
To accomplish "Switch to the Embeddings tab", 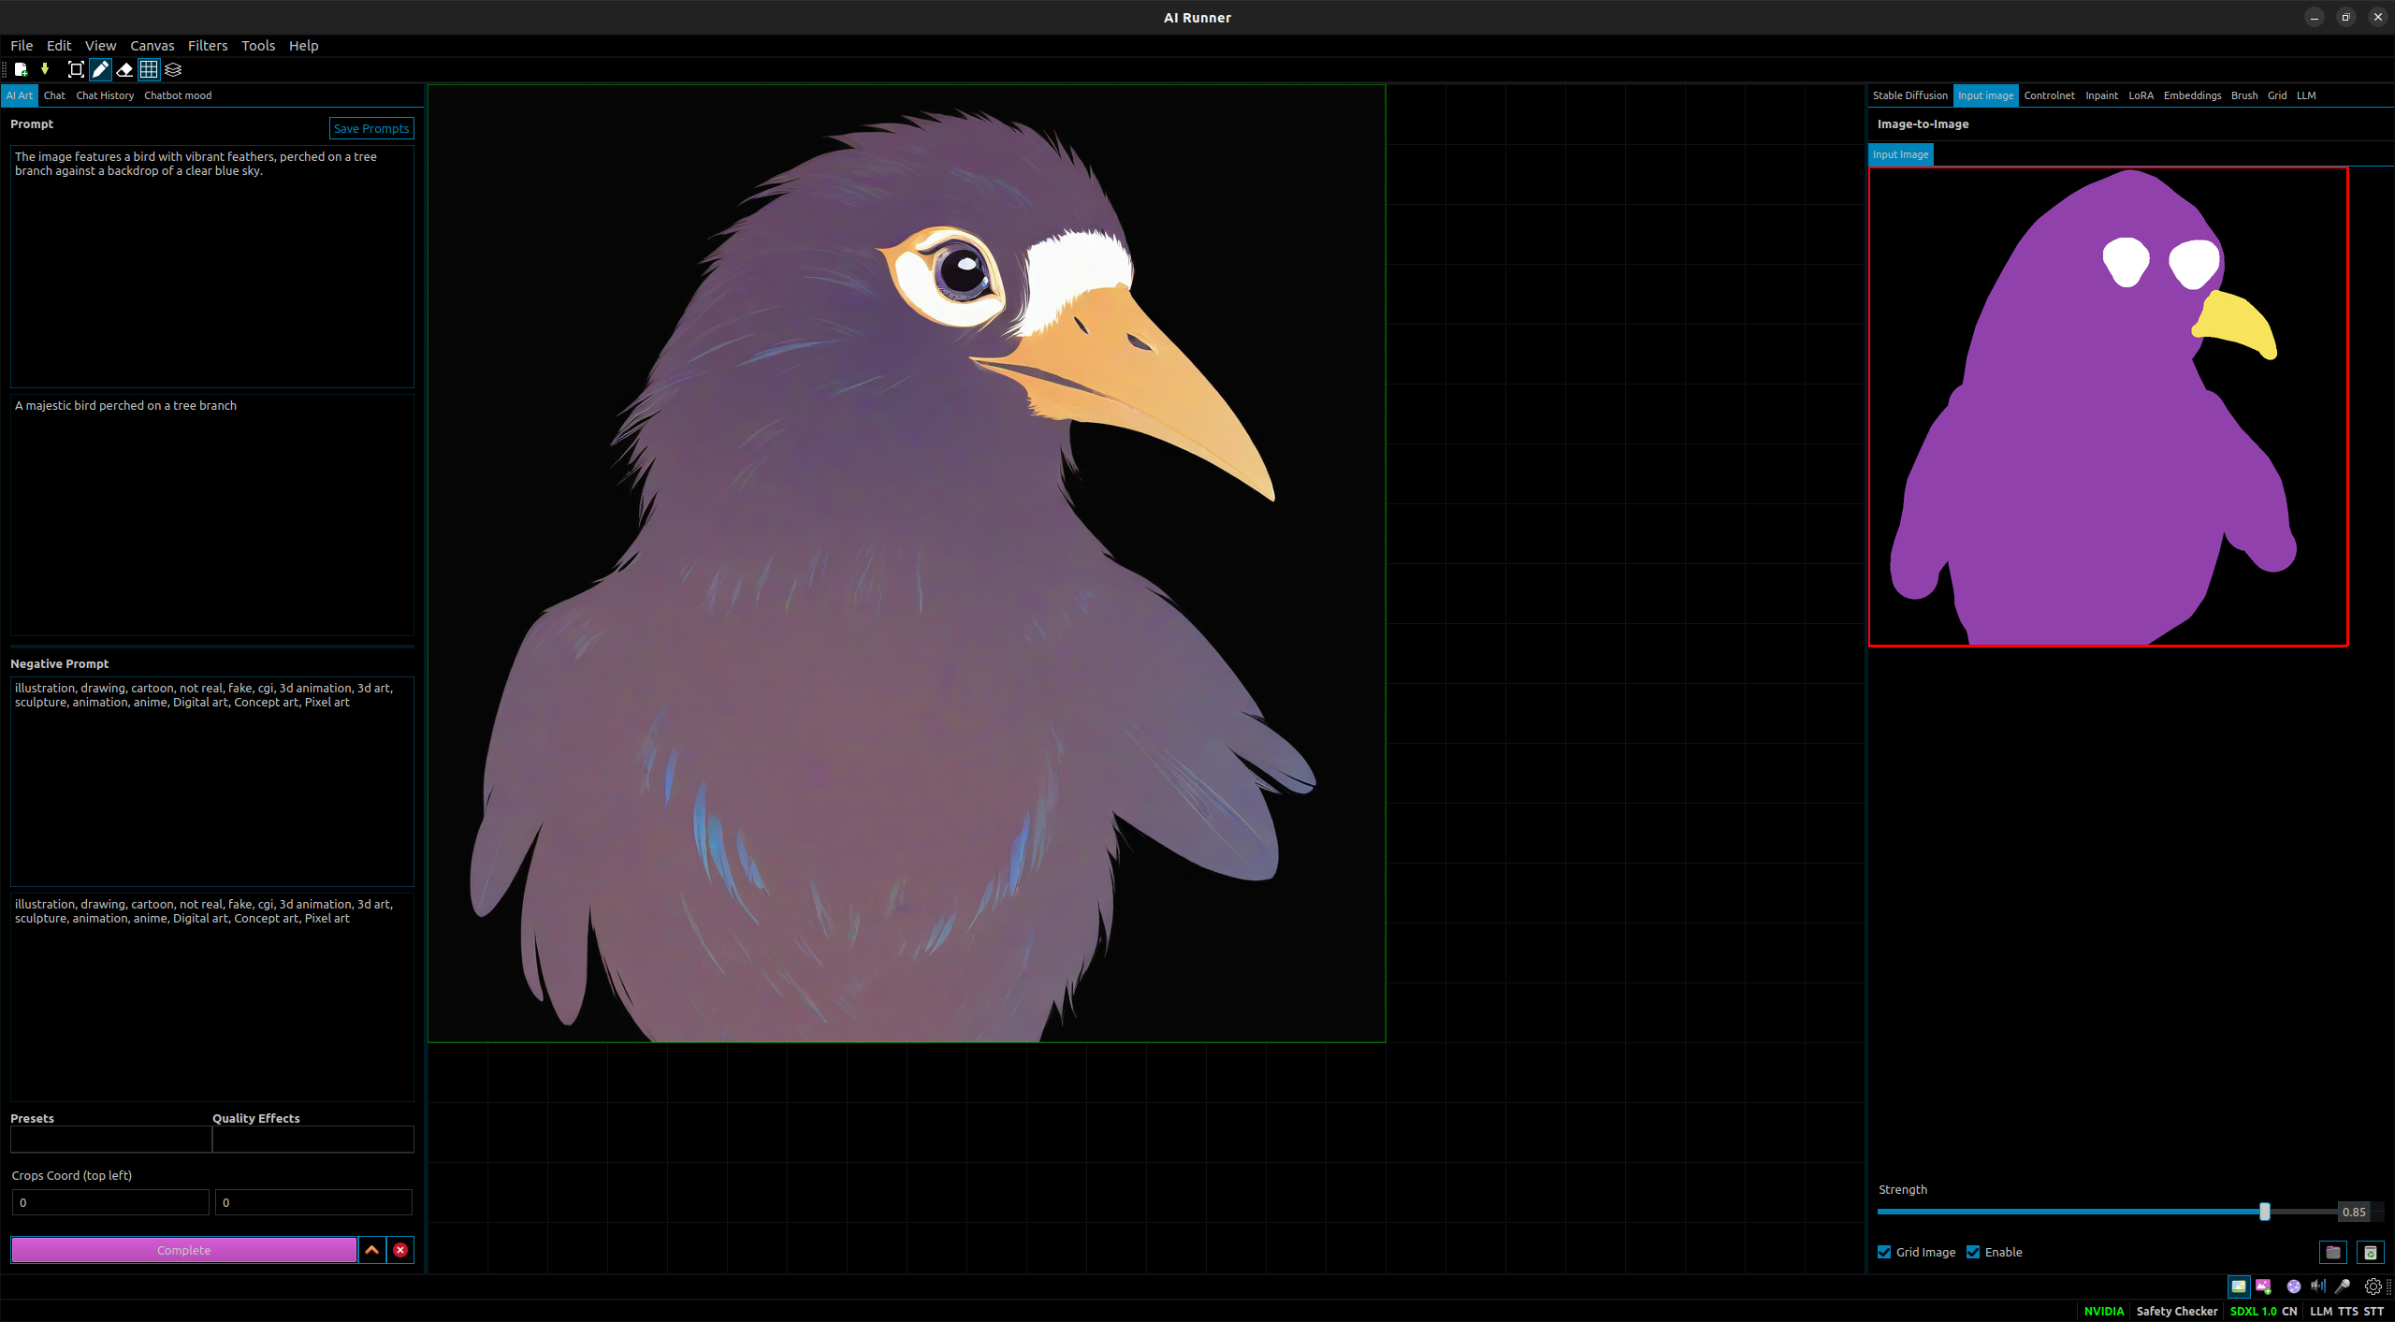I will click(x=2192, y=95).
